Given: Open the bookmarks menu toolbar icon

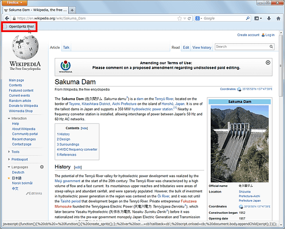Looking at the screenshot, I should click(258, 18).
